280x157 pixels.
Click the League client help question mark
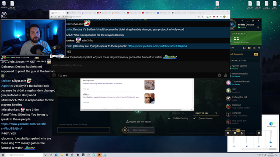(x=242, y=20)
